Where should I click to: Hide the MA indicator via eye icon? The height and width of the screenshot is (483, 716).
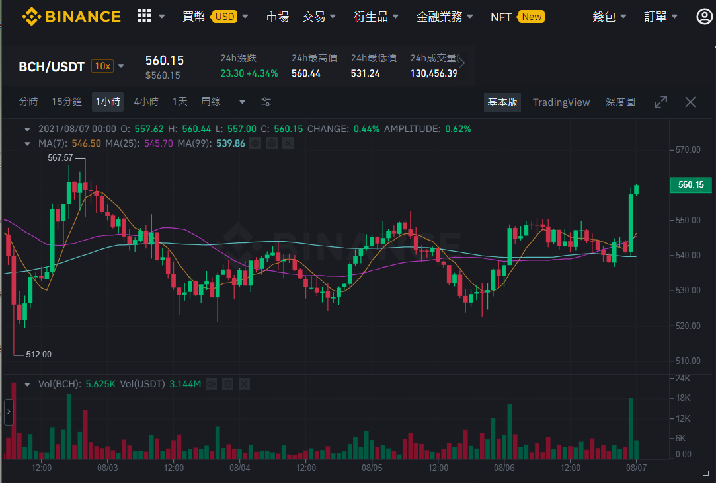[x=255, y=144]
